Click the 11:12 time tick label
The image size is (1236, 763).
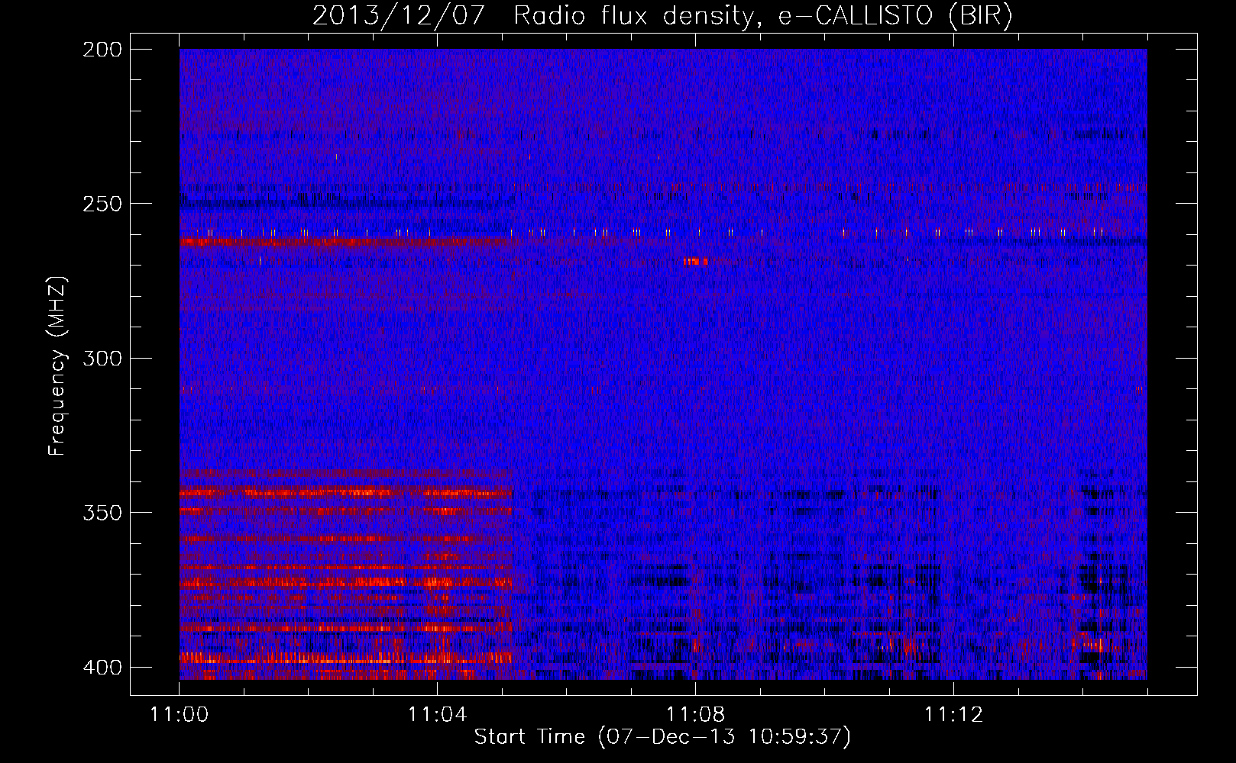click(953, 714)
